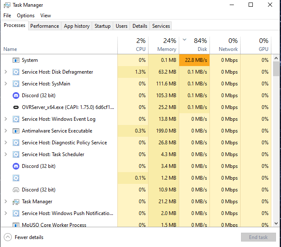This screenshot has height=247, width=281.
Task: Switch to the Users tab
Action: tap(122, 26)
